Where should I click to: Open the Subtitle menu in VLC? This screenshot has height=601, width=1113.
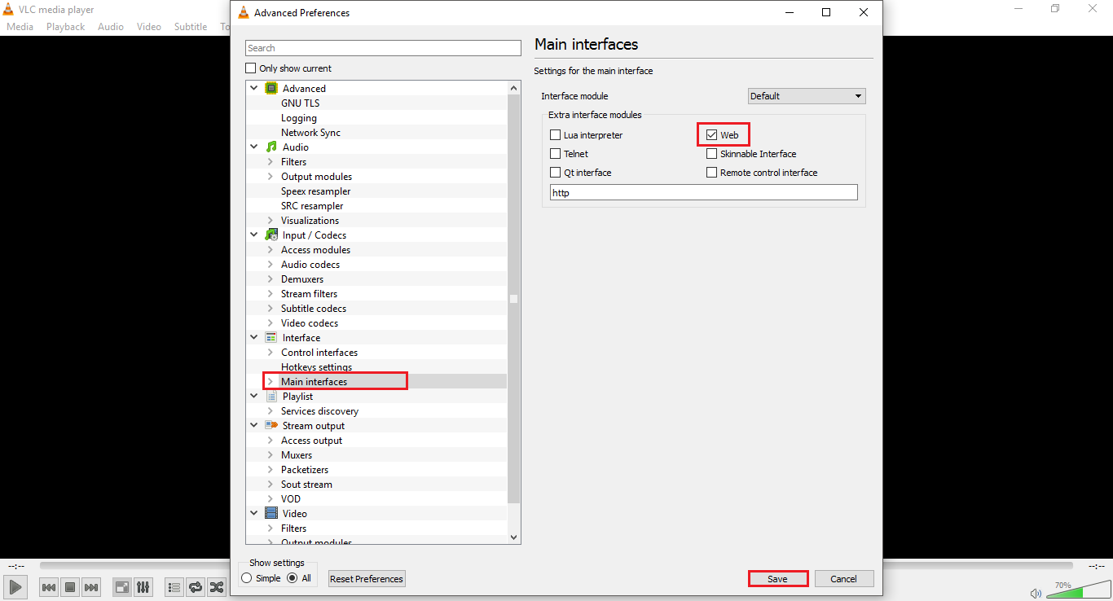[191, 27]
